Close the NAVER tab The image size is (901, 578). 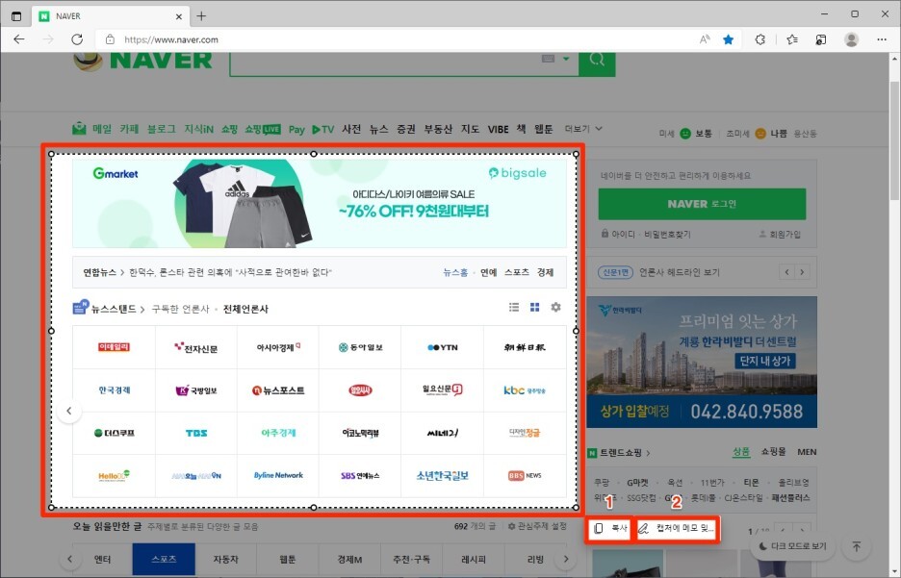179,16
